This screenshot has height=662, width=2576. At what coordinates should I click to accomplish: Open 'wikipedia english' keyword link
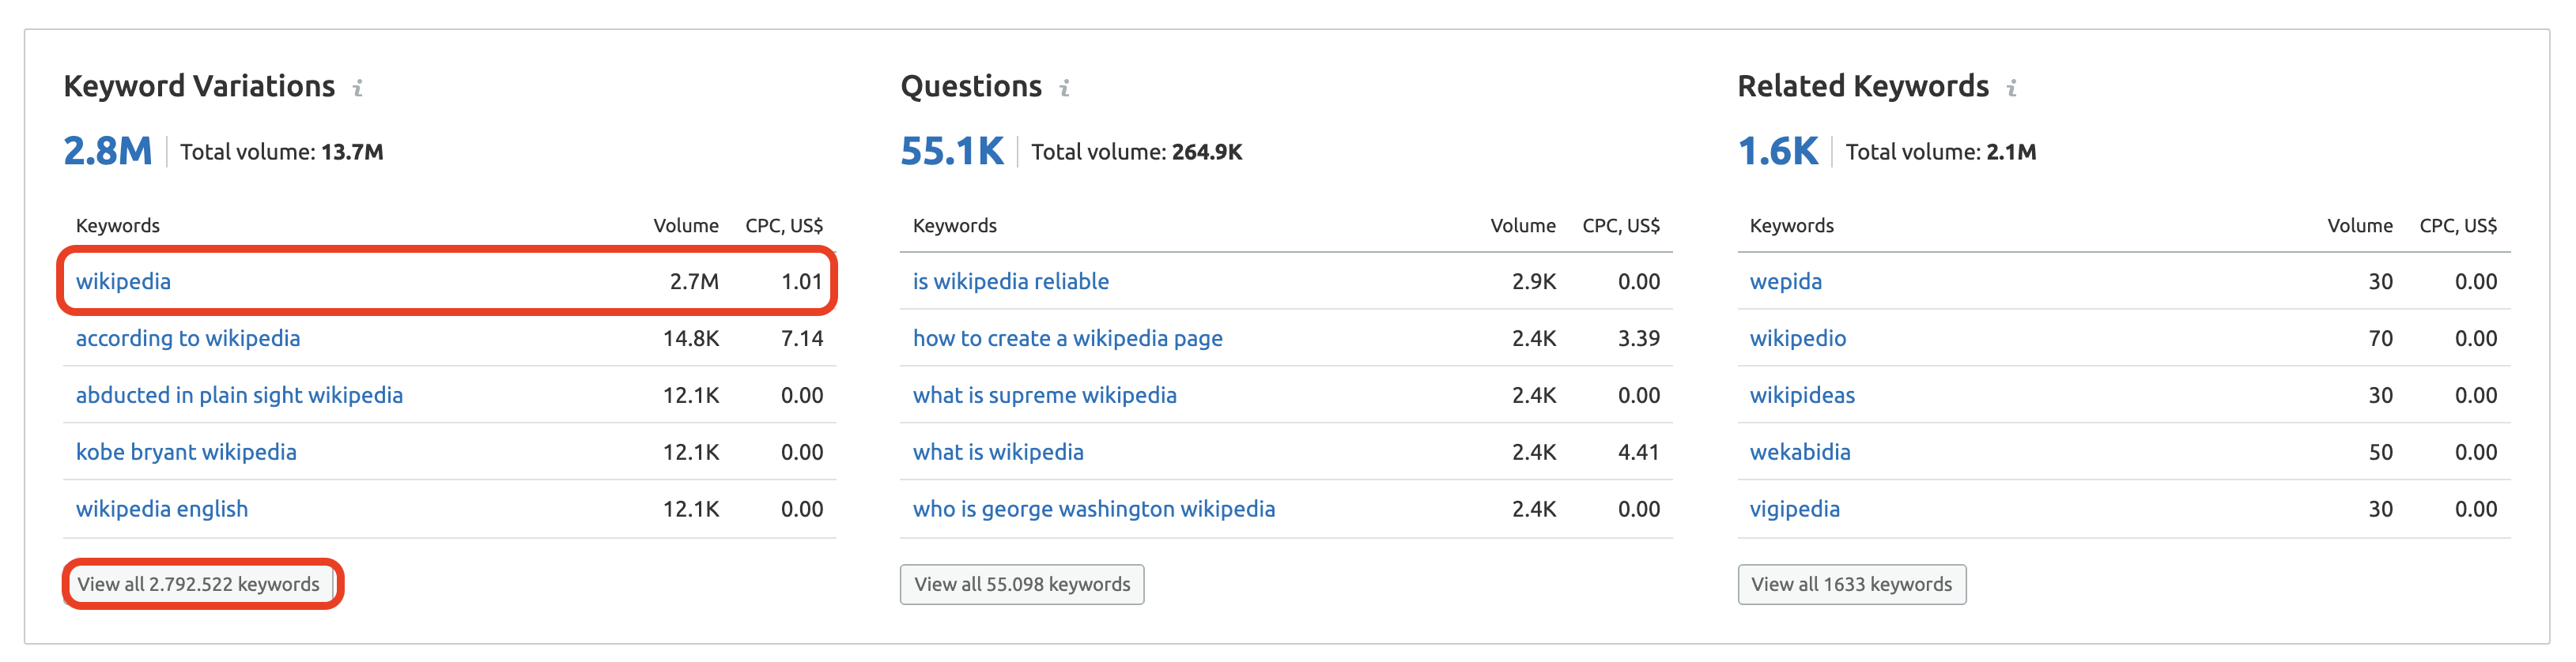tap(162, 510)
